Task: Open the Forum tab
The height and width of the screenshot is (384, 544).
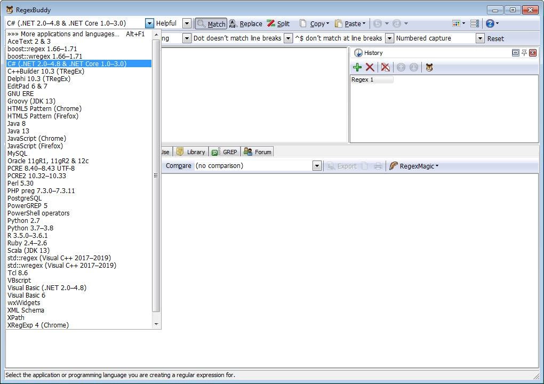Action: point(258,152)
